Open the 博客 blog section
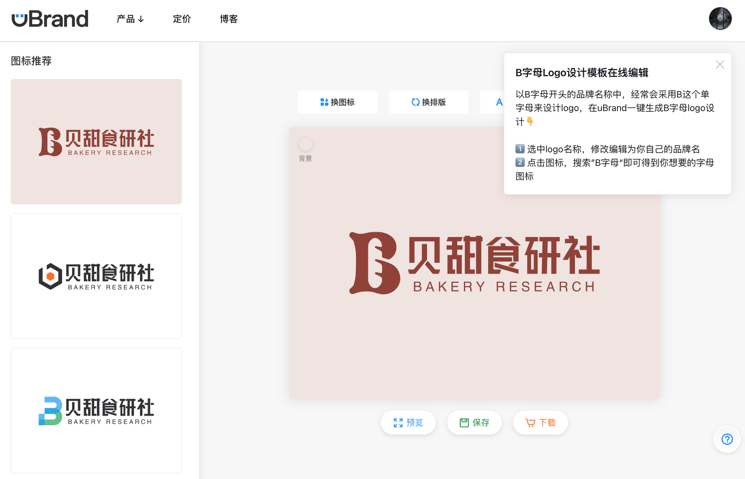This screenshot has width=745, height=479. (229, 19)
